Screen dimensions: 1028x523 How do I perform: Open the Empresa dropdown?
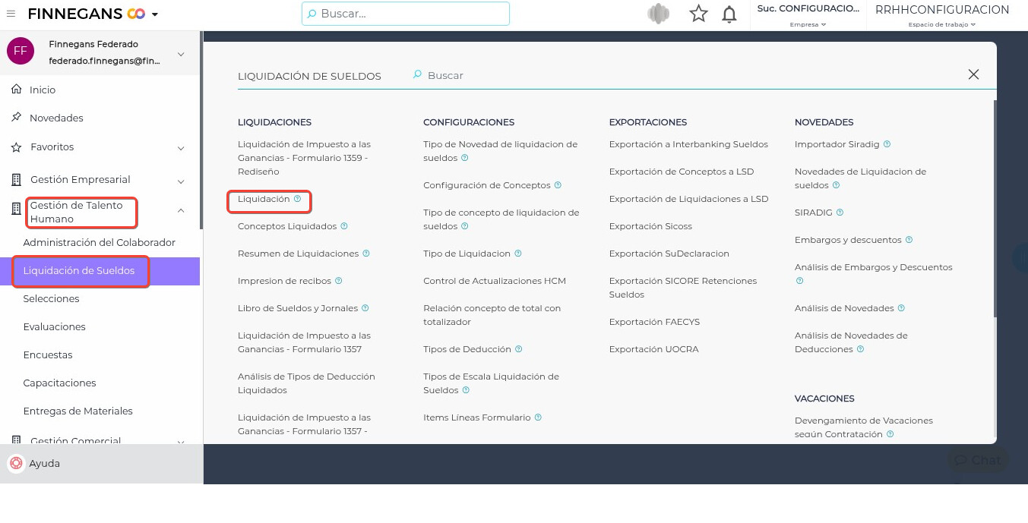pyautogui.click(x=808, y=24)
